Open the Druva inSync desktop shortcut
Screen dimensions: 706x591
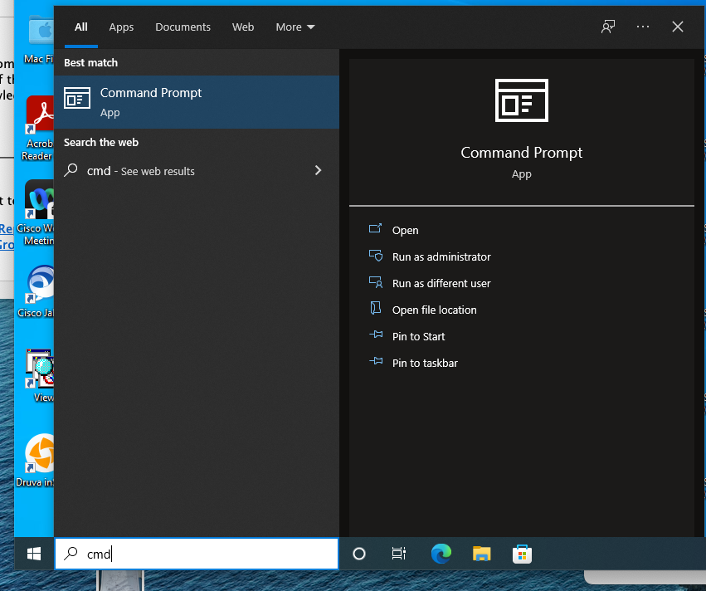click(38, 461)
